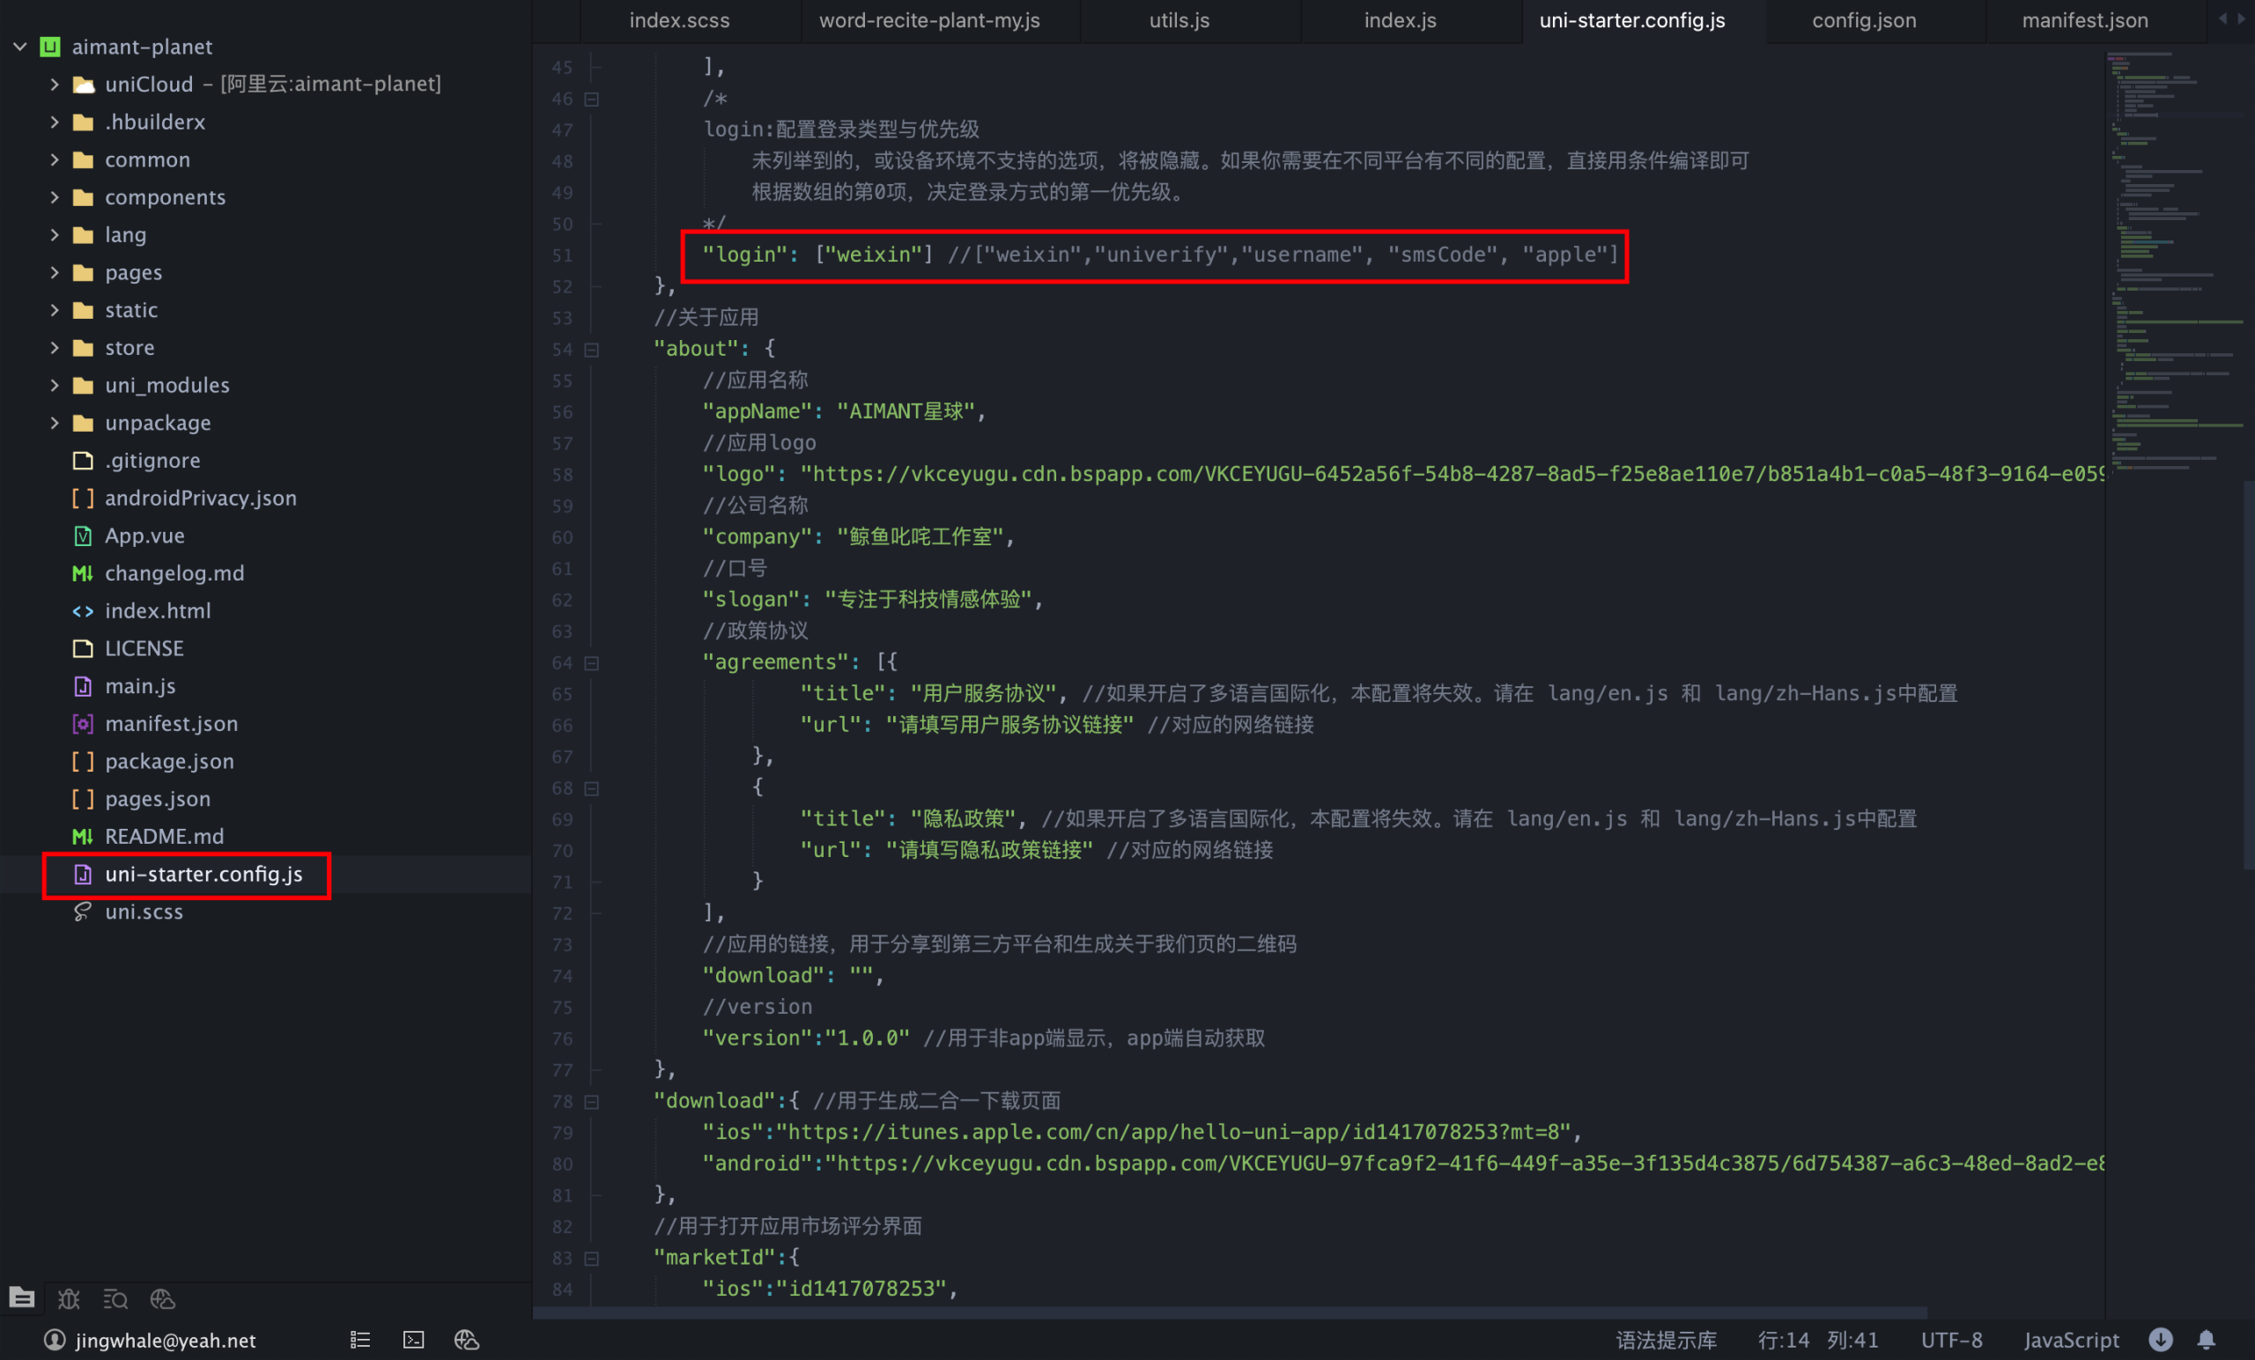Viewport: 2255px width, 1360px height.
Task: Expand the uni_modules folder
Action: tap(54, 384)
